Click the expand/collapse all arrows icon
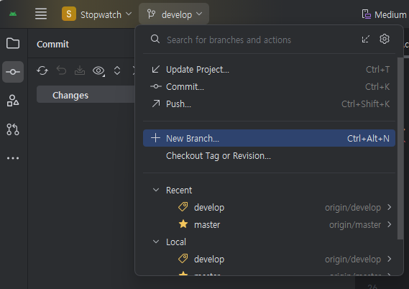409x289 pixels. [117, 70]
